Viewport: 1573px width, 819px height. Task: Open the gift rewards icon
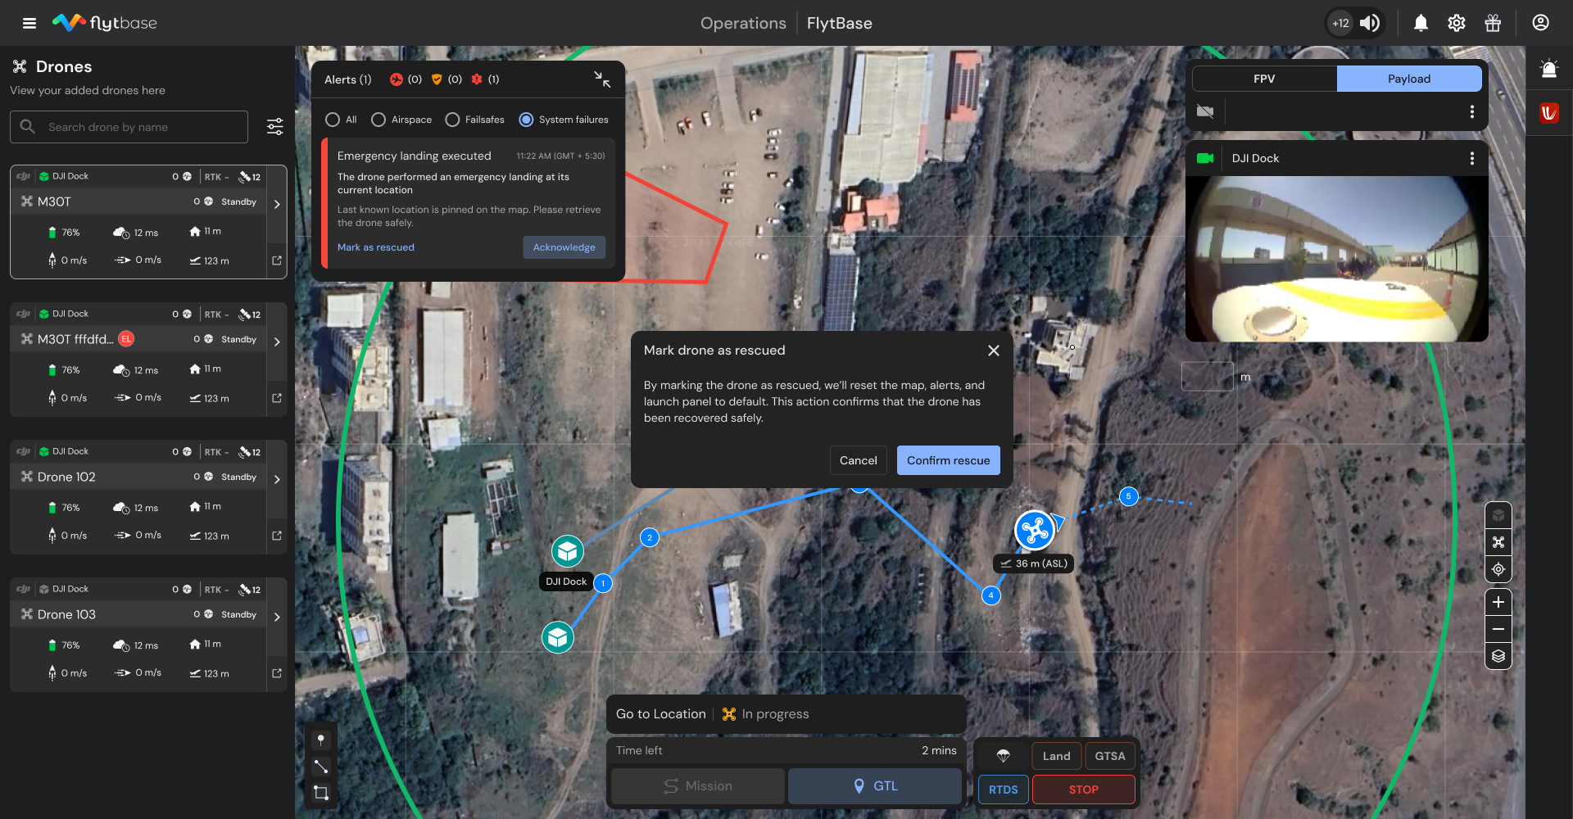point(1493,23)
